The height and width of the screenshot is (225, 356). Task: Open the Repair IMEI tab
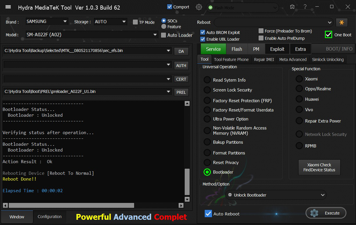coord(264,60)
